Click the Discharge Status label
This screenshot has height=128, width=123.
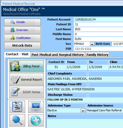(x=60, y=95)
